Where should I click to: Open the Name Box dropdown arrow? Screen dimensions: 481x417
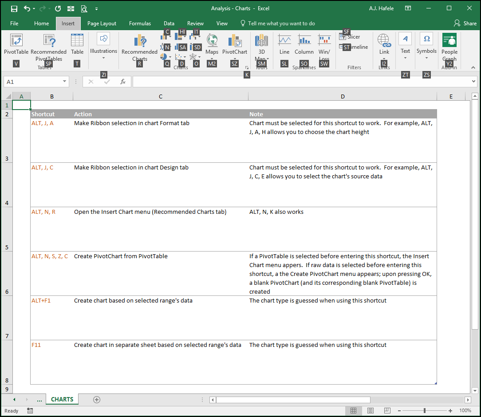(x=64, y=81)
